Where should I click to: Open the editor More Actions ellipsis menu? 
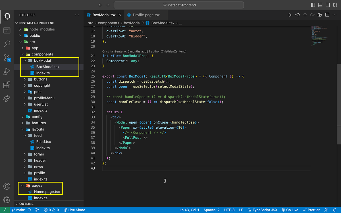pyautogui.click(x=334, y=15)
